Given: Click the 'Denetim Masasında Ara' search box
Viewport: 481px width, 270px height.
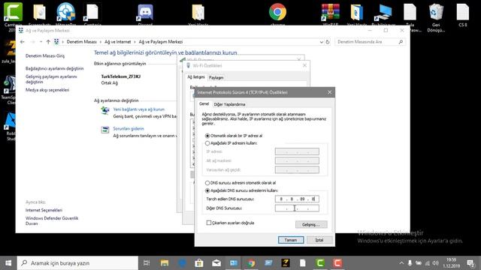Looking at the screenshot, I should tap(371, 42).
